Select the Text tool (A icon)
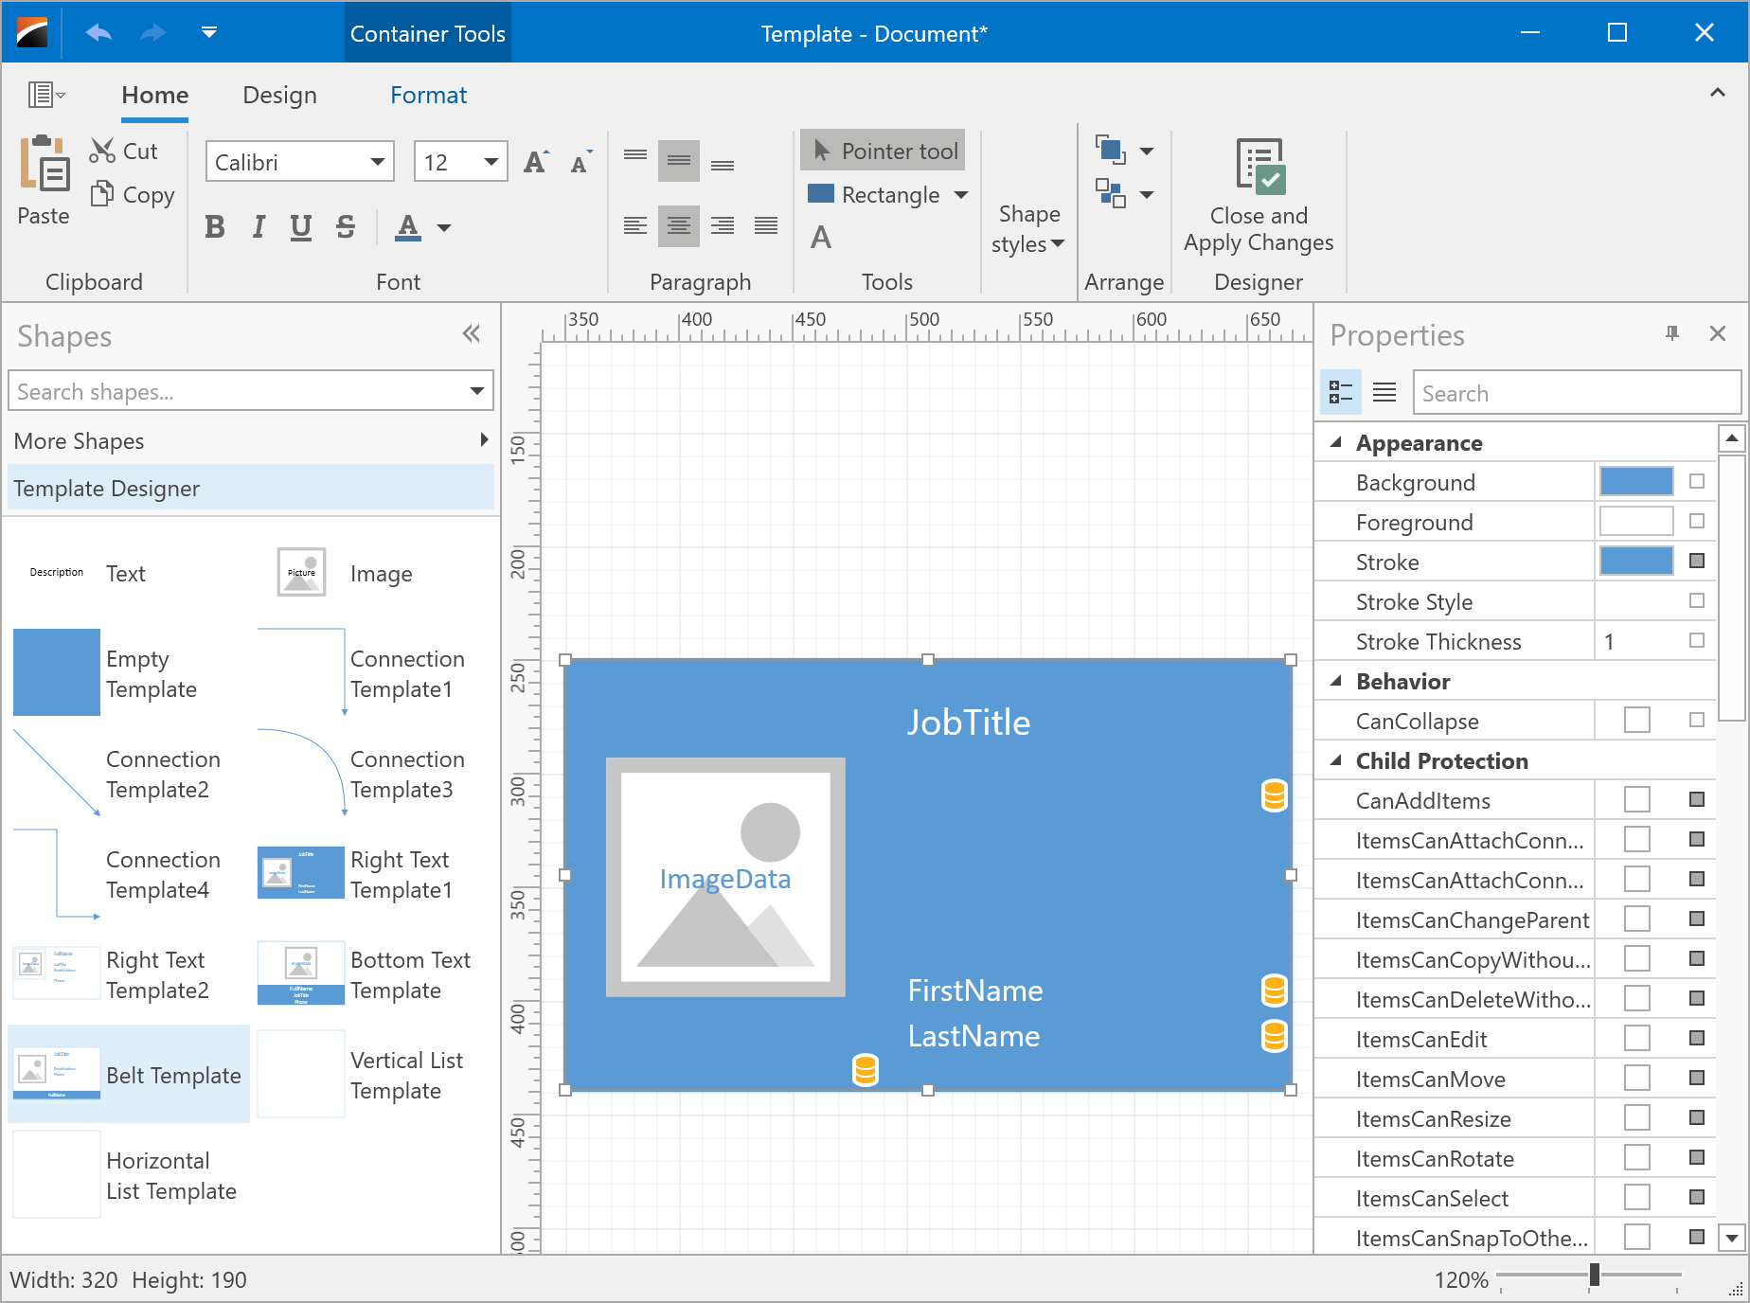1750x1303 pixels. 821,237
